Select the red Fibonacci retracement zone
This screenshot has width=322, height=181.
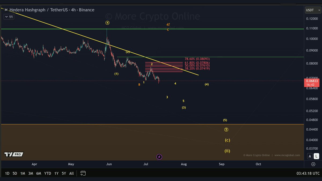[x=164, y=67]
